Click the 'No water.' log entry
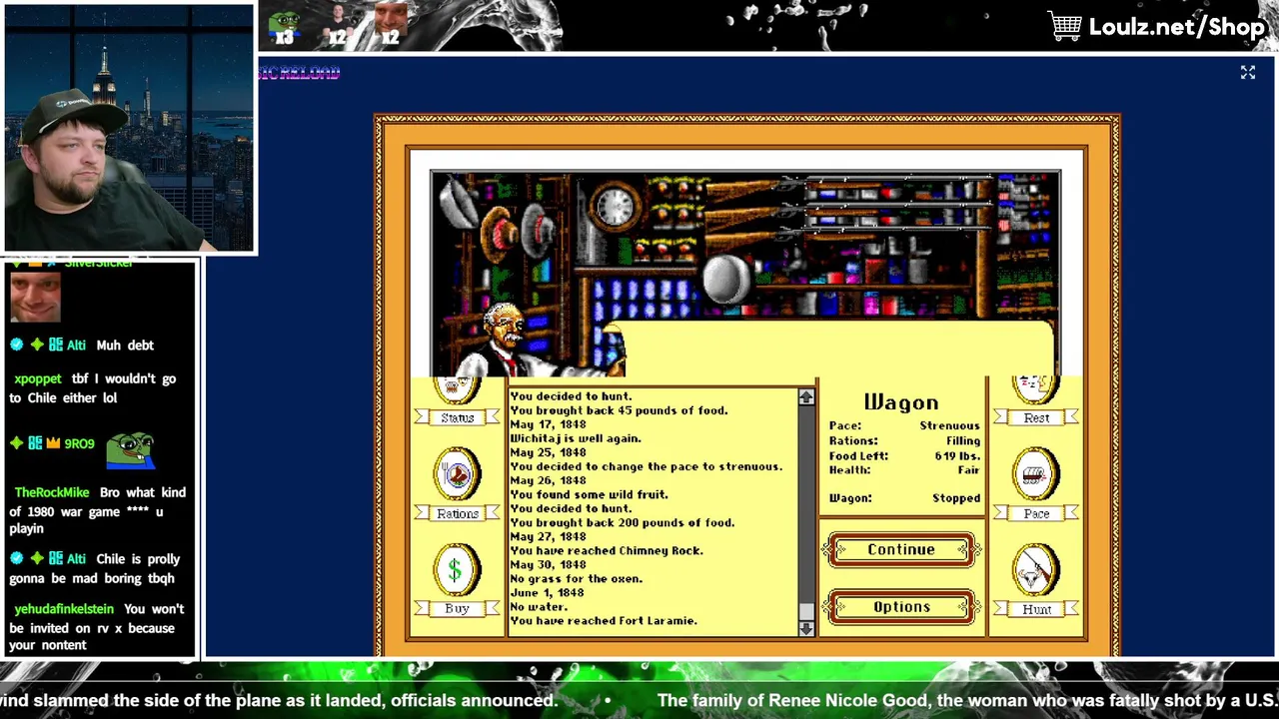This screenshot has height=719, width=1279. pos(539,606)
